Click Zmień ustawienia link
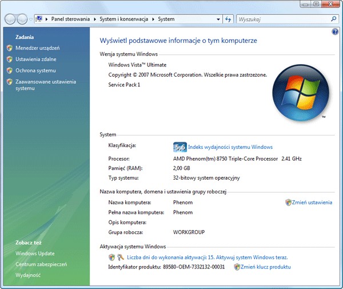343x289 pixels. 312,203
